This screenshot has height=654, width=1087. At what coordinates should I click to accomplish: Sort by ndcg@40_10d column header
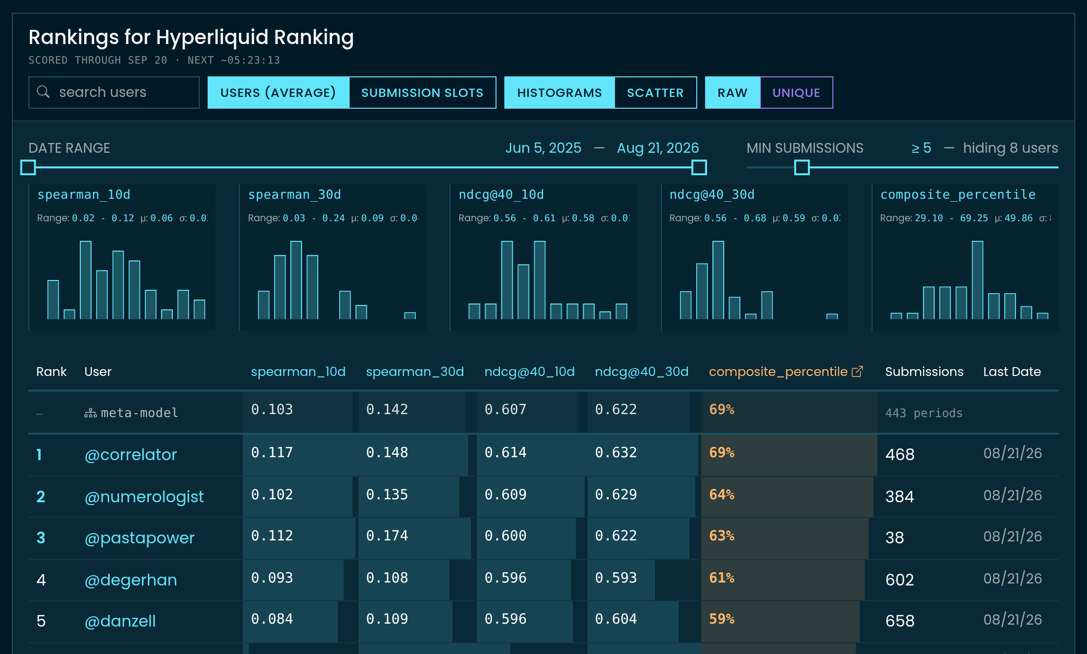(529, 372)
